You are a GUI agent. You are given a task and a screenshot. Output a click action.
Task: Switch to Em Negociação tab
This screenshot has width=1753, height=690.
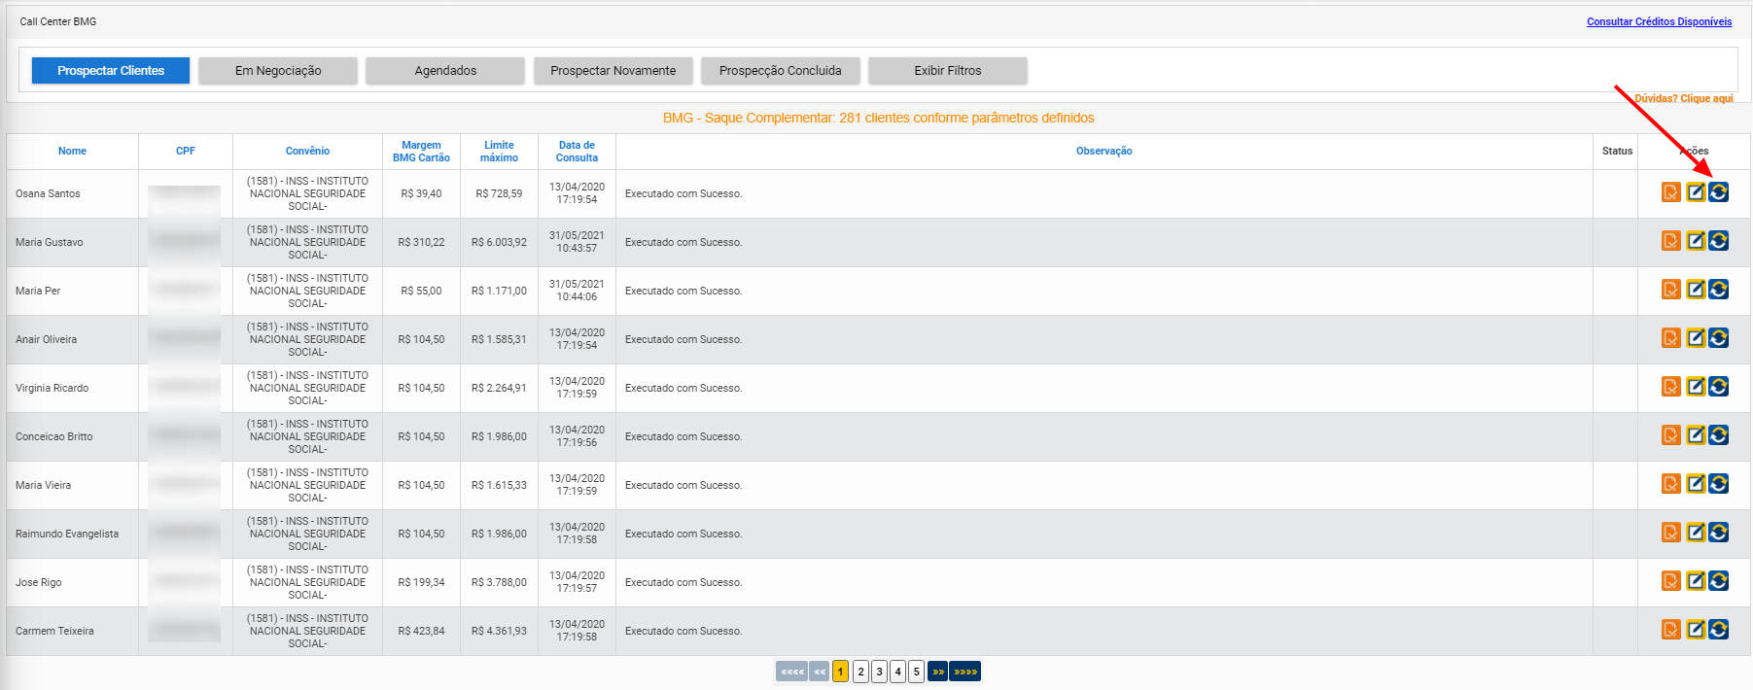278,71
